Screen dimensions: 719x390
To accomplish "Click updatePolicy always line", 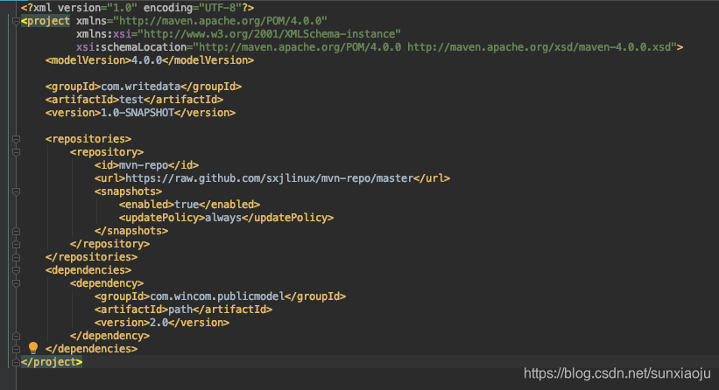I will click(226, 218).
